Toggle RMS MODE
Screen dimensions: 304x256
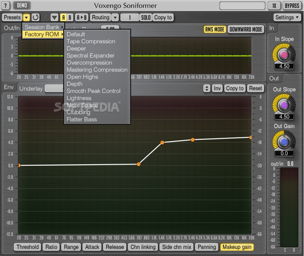(x=215, y=30)
